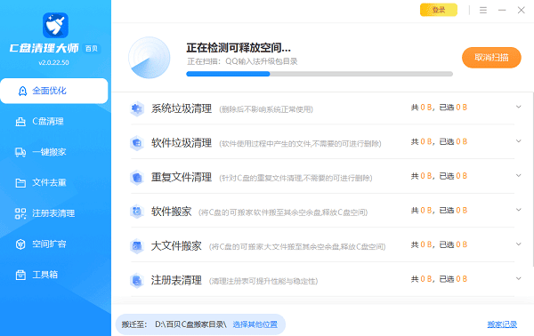Click the 选择其他位置 link
The image size is (534, 336).
click(x=255, y=324)
